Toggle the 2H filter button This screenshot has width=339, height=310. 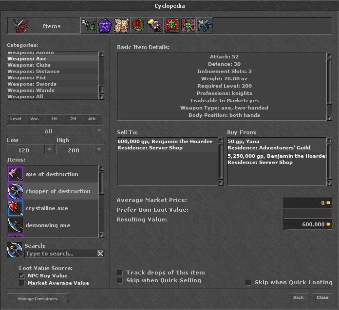point(73,119)
